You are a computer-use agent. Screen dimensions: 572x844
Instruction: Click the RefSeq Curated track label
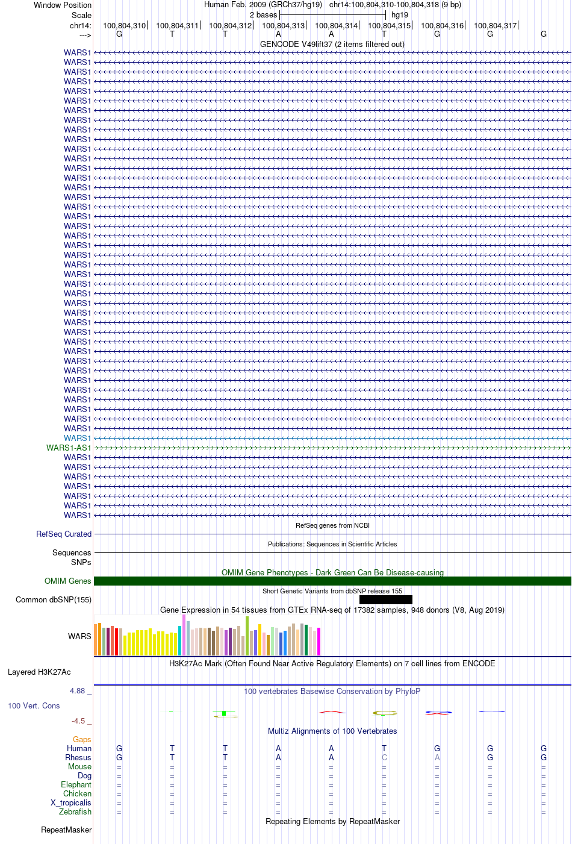(64, 534)
